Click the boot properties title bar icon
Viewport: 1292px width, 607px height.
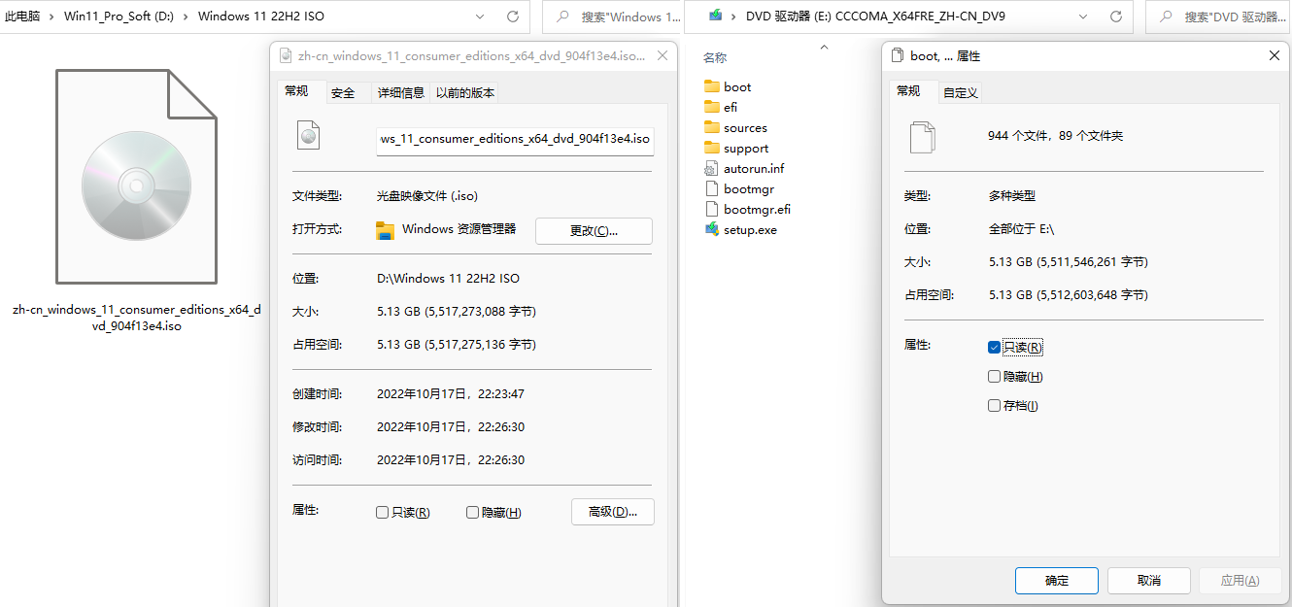[x=899, y=56]
